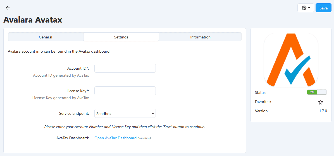The height and width of the screenshot is (156, 334).
Task: Focus the Account ID input field
Action: pyautogui.click(x=125, y=68)
